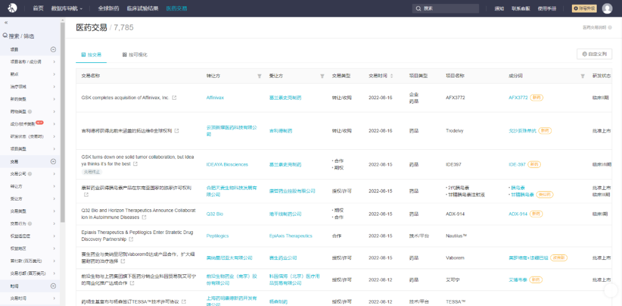The height and width of the screenshot is (306, 622).
Task: Click the floating round button at bottom right
Action: (611, 290)
